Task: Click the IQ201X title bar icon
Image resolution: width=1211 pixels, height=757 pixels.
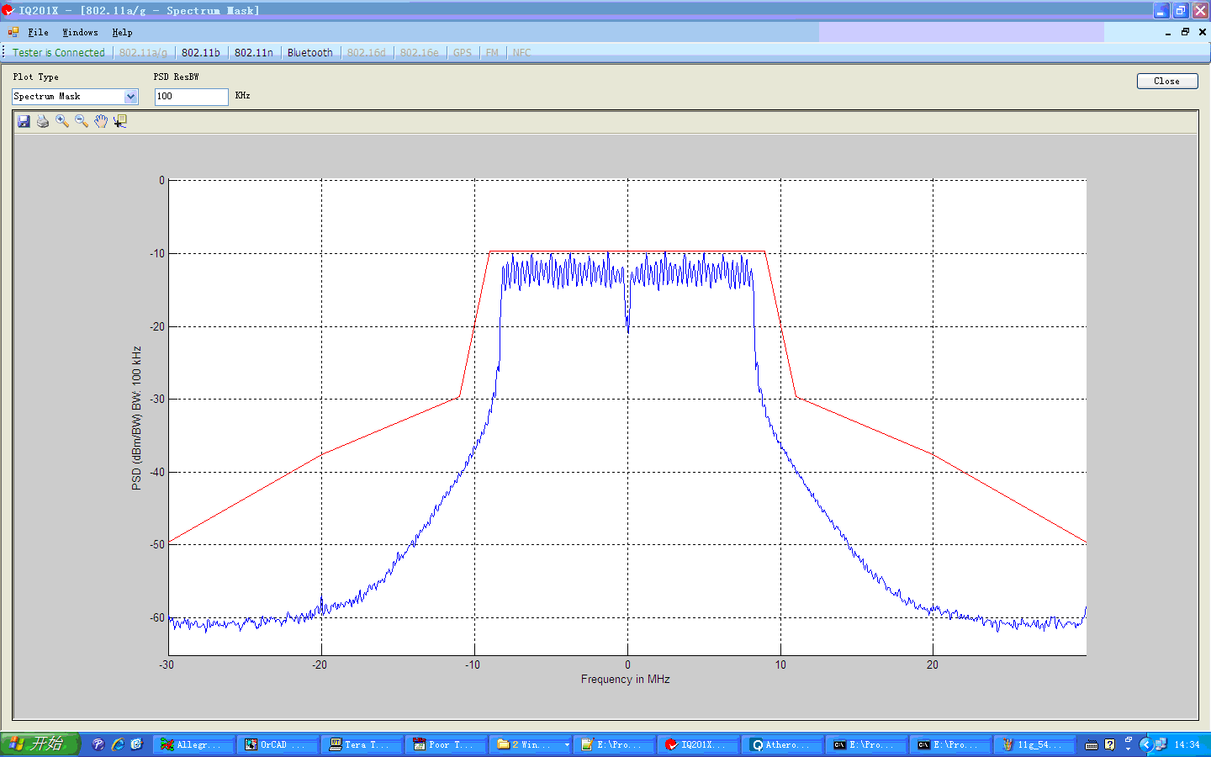Action: click(x=8, y=10)
